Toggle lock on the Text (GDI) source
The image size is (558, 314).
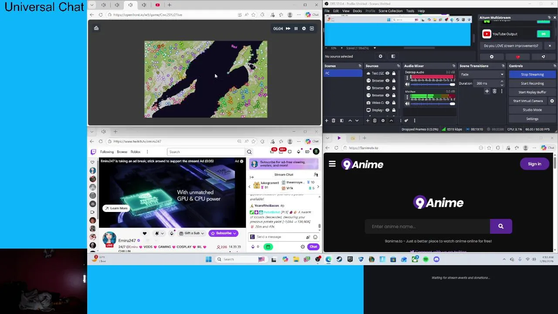pos(394,73)
